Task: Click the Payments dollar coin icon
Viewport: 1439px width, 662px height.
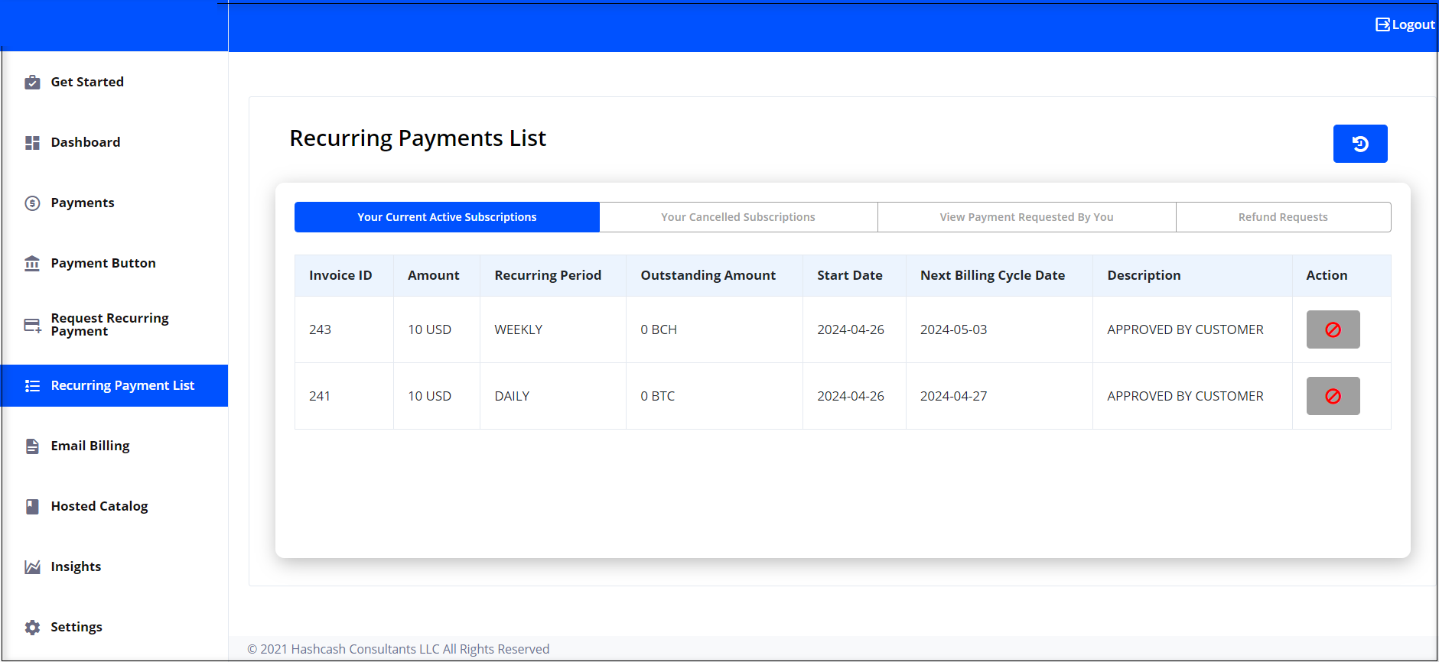Action: click(x=32, y=203)
